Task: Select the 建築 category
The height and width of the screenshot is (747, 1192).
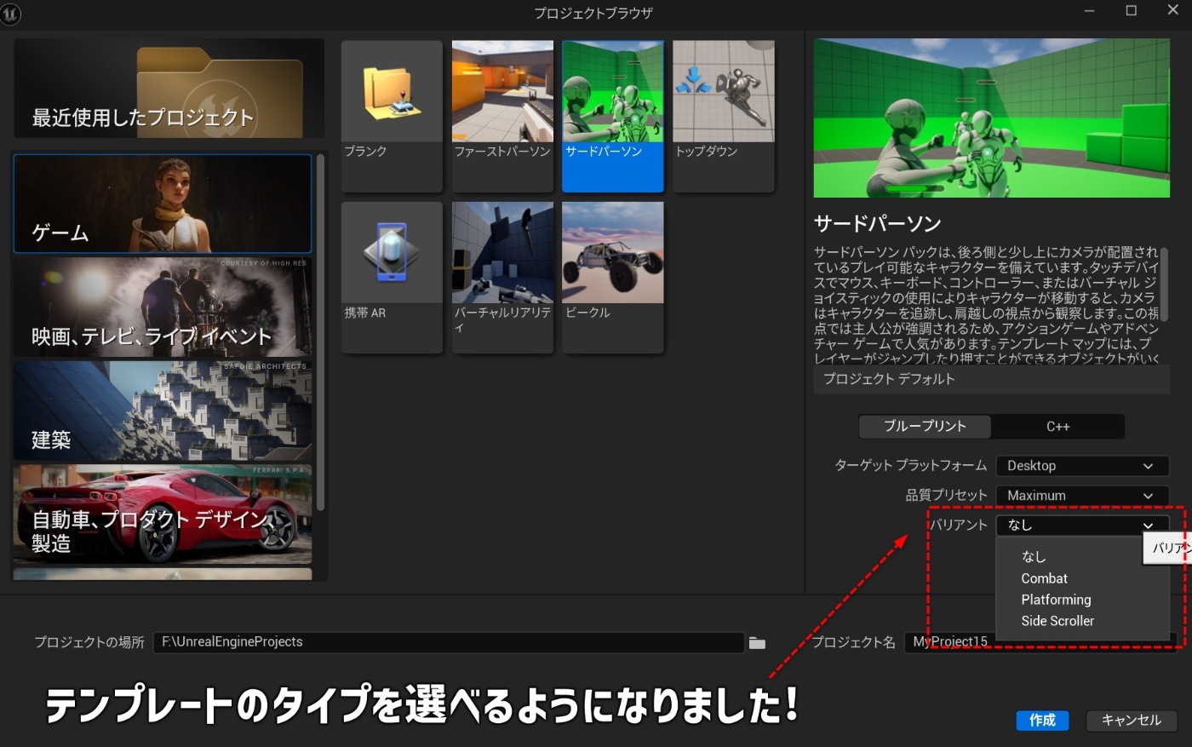Action: point(163,411)
